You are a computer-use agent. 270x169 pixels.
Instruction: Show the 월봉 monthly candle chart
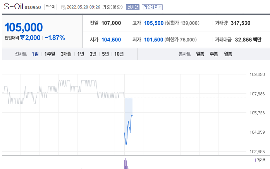[x=228, y=54]
